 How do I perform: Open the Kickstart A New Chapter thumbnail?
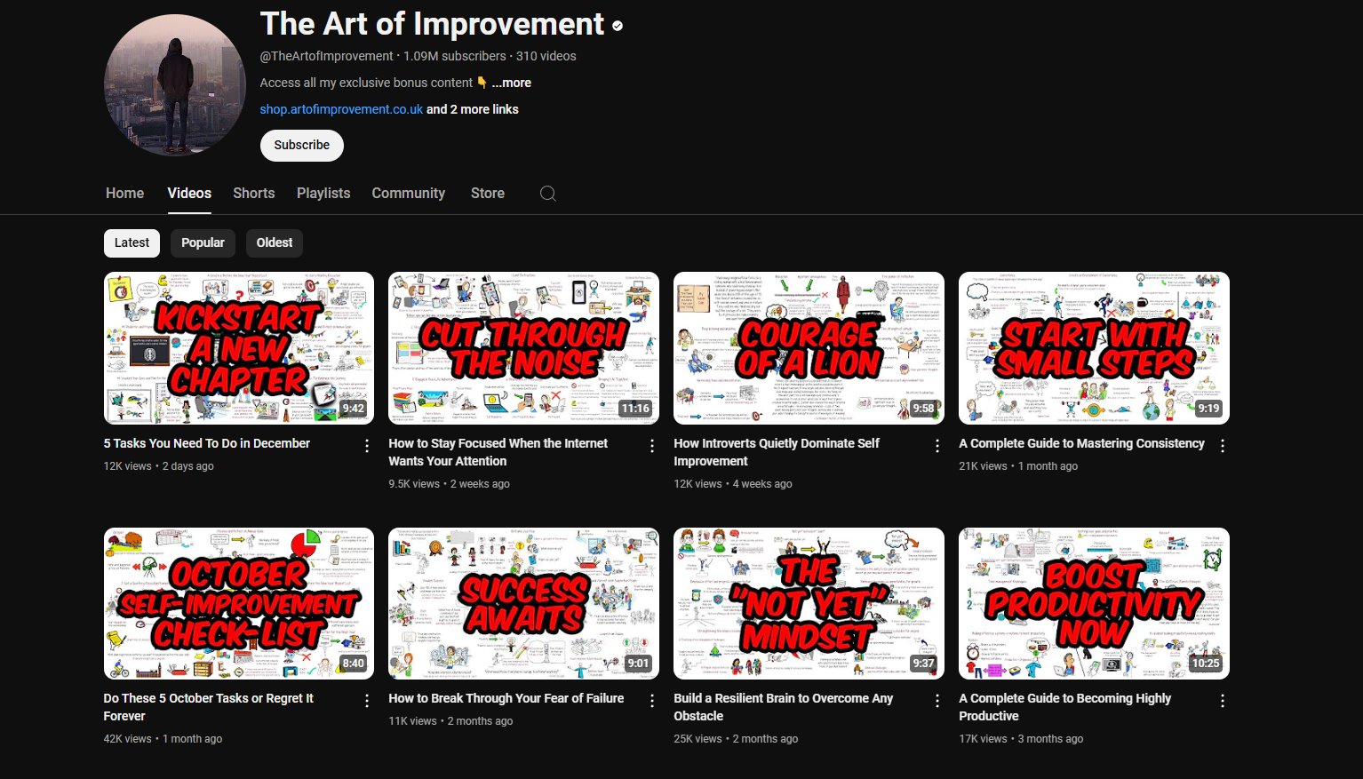pyautogui.click(x=239, y=348)
